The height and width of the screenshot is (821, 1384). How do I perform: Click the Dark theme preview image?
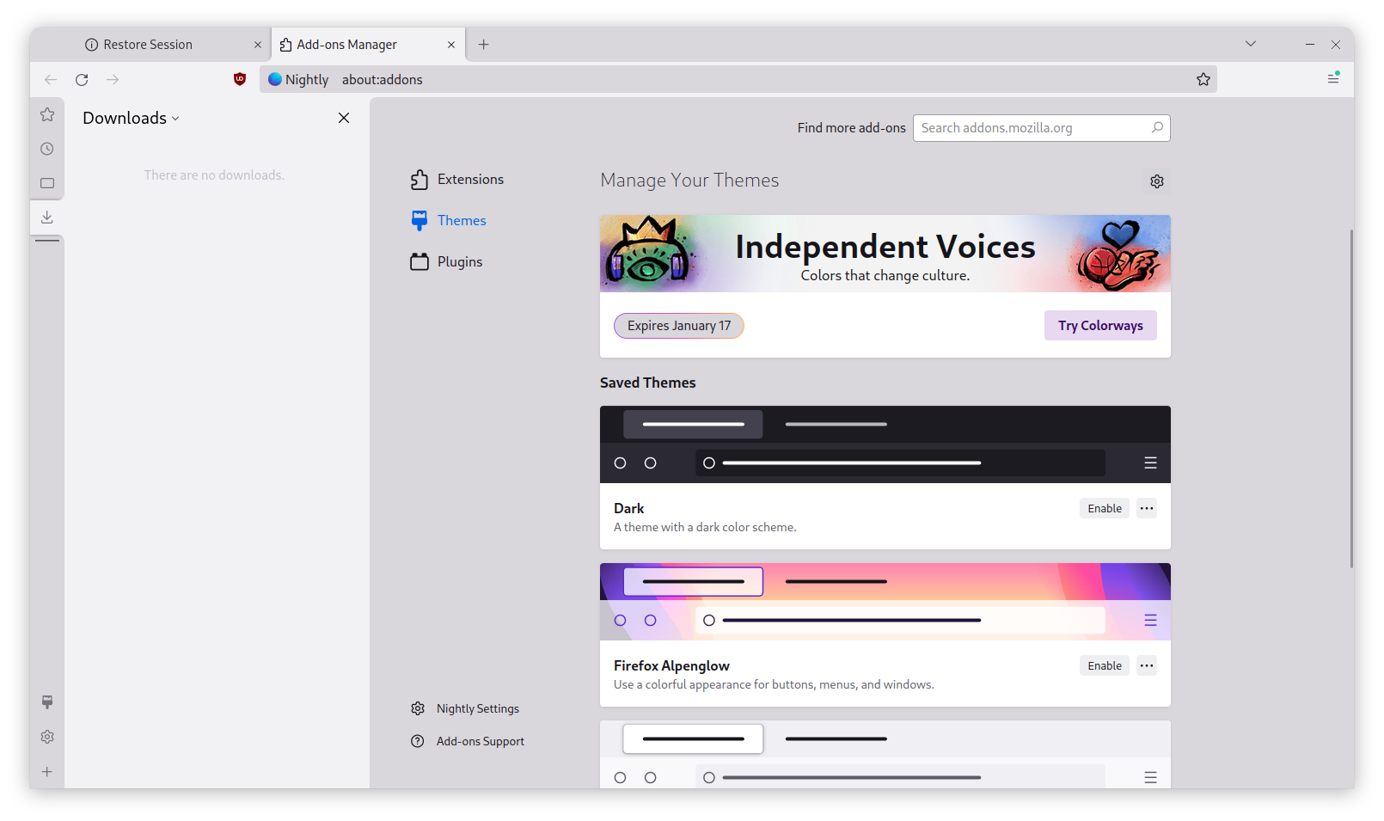[885, 444]
